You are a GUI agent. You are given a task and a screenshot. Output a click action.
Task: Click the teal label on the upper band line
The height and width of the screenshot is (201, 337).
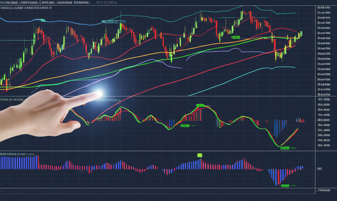[114, 22]
